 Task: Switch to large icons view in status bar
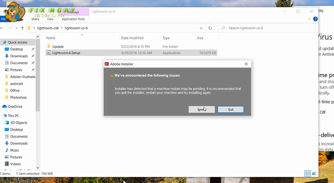click(314, 174)
